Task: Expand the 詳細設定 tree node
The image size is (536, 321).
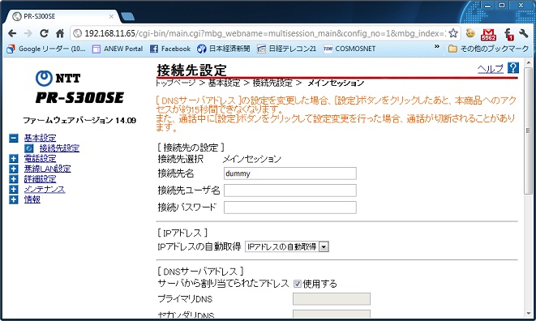Action: 13,179
